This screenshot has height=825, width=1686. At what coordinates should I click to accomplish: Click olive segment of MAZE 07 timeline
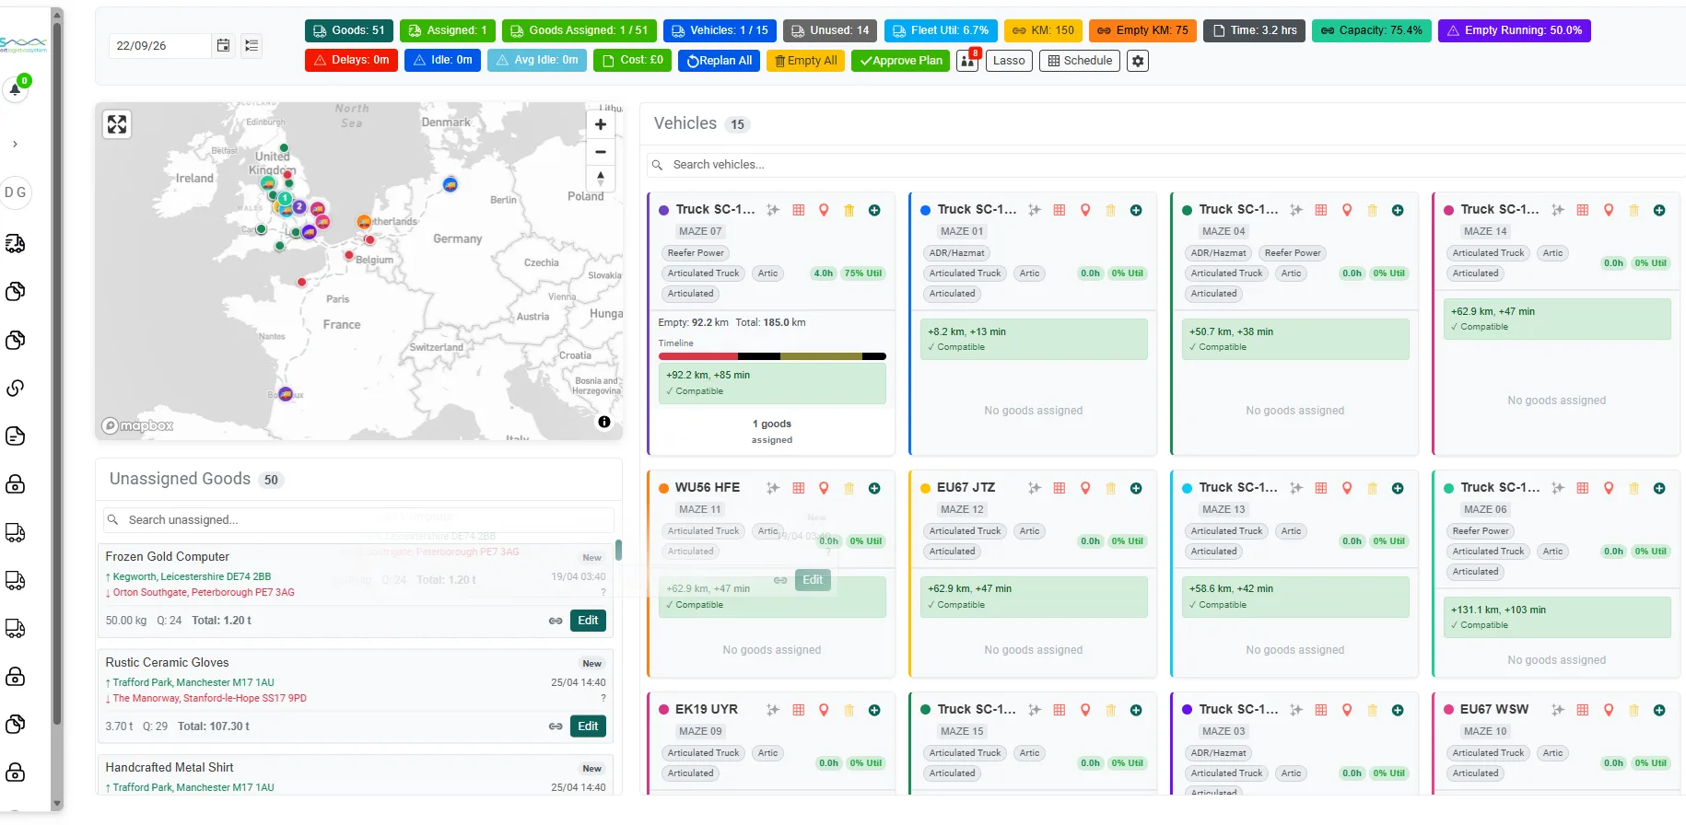tap(821, 356)
